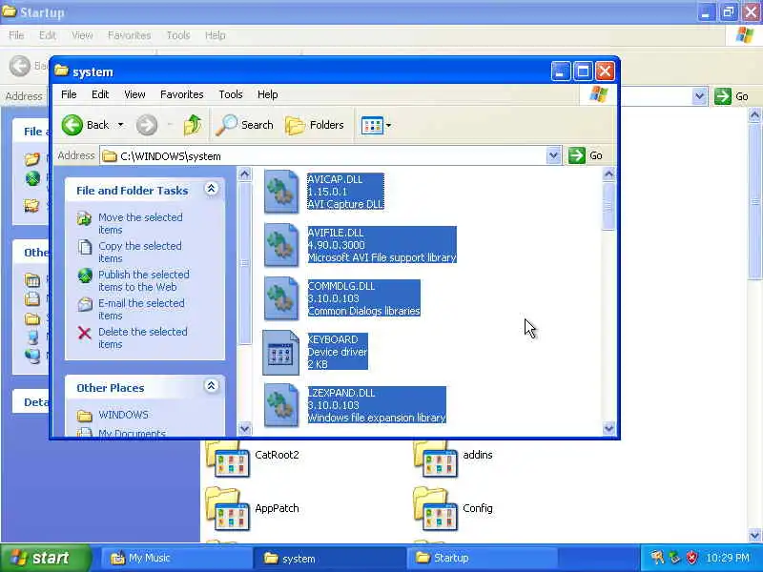Screen dimensions: 763x572
Task: Open the Favorites menu in the system window
Action: tap(182, 94)
